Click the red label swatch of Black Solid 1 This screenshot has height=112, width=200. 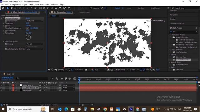click(x=13, y=90)
